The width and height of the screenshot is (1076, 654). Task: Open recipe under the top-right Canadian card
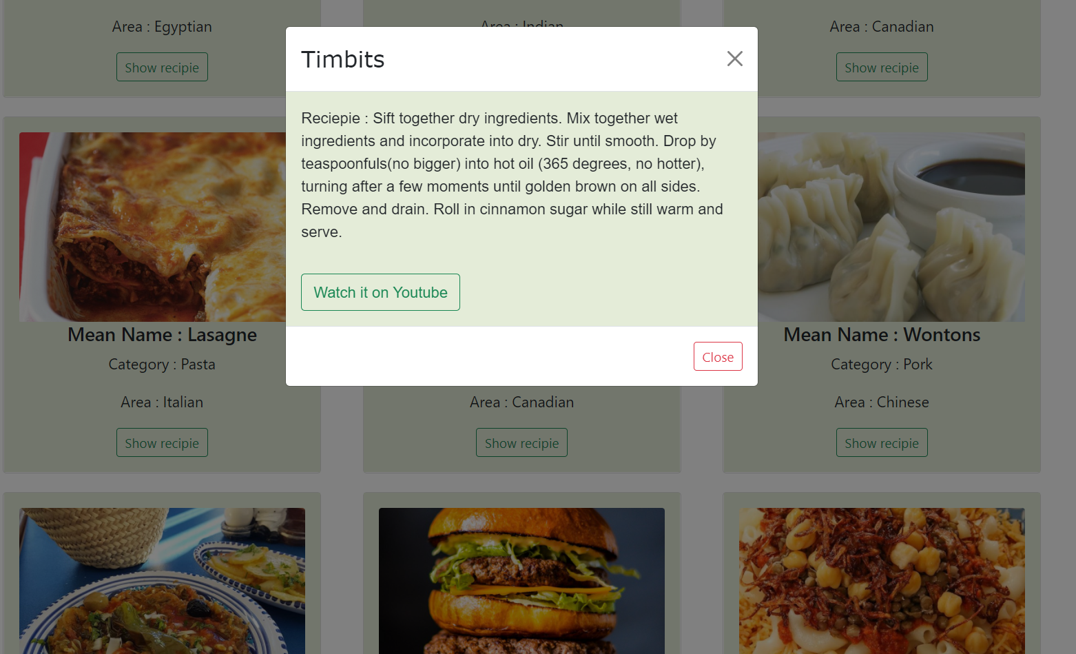882,66
